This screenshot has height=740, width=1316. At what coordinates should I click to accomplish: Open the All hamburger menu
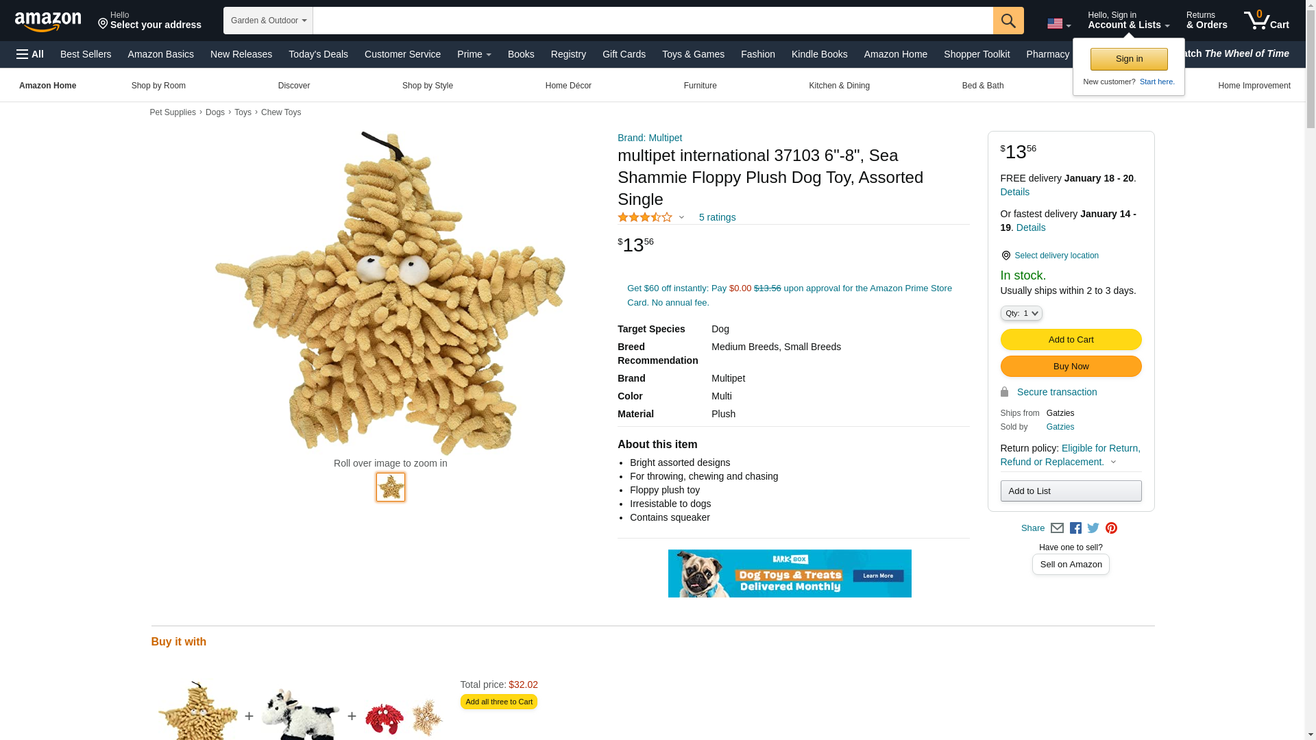[30, 54]
